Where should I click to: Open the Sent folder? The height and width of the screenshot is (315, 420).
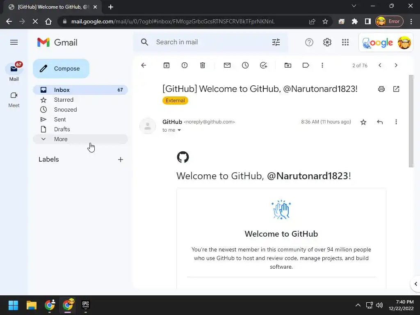click(80, 119)
